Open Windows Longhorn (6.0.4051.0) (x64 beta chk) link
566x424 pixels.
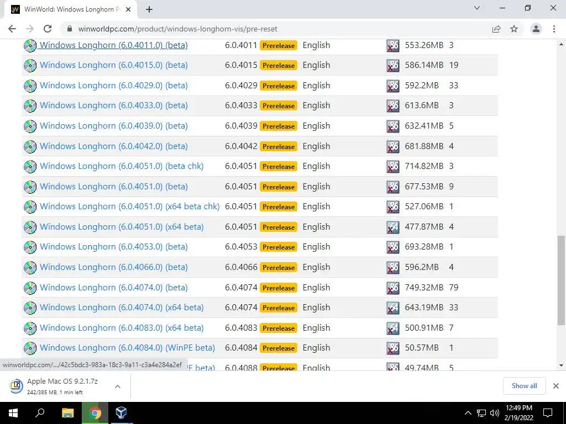129,206
